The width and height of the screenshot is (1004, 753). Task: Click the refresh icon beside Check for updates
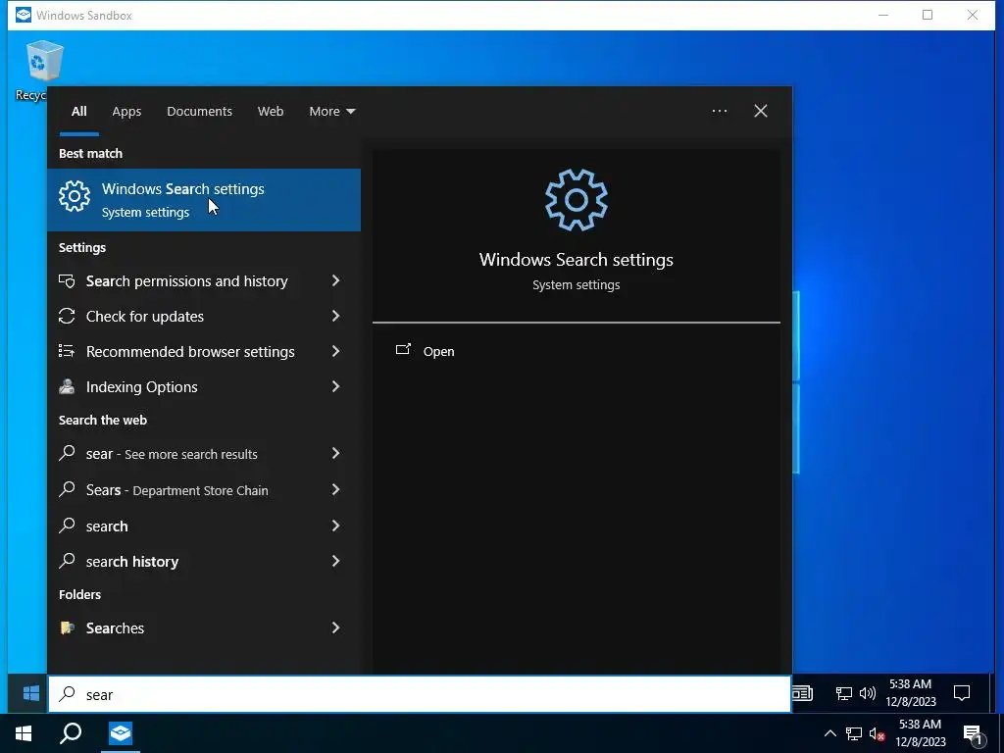tap(68, 316)
